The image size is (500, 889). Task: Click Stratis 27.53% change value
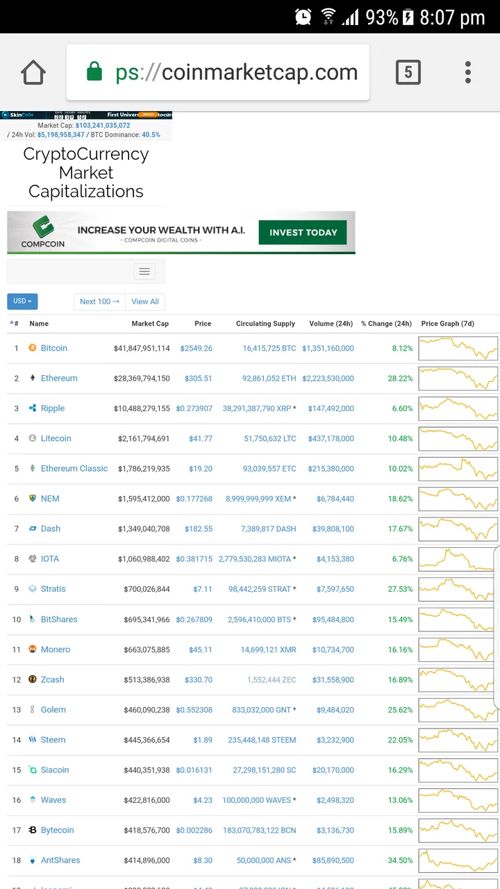[x=401, y=589]
